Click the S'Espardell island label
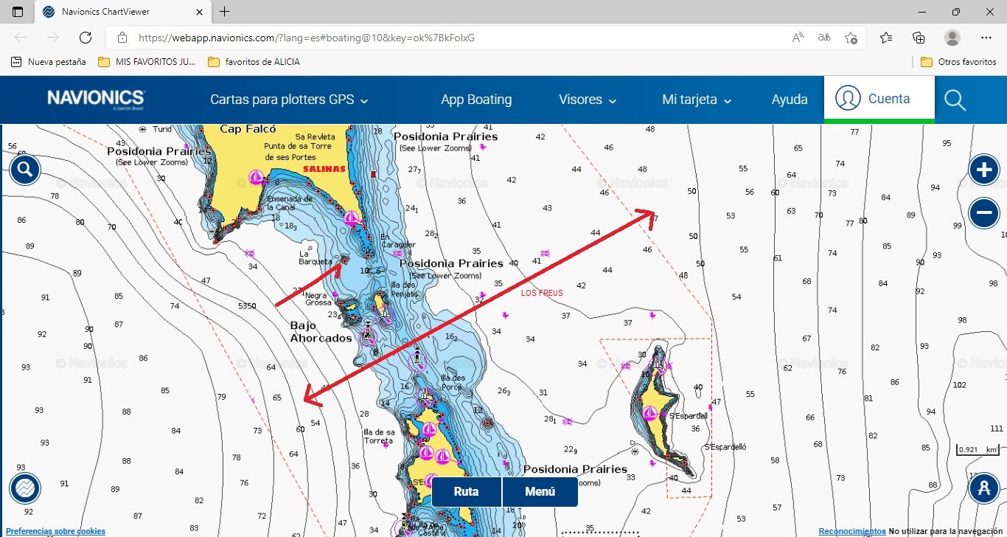This screenshot has width=1007, height=537. [x=688, y=415]
